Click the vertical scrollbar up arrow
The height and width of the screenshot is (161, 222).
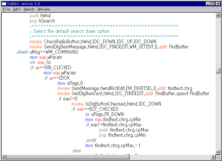coord(218,15)
